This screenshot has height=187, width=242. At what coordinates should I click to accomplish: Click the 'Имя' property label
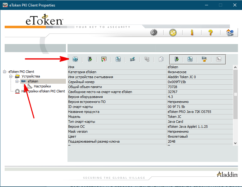[71, 67]
